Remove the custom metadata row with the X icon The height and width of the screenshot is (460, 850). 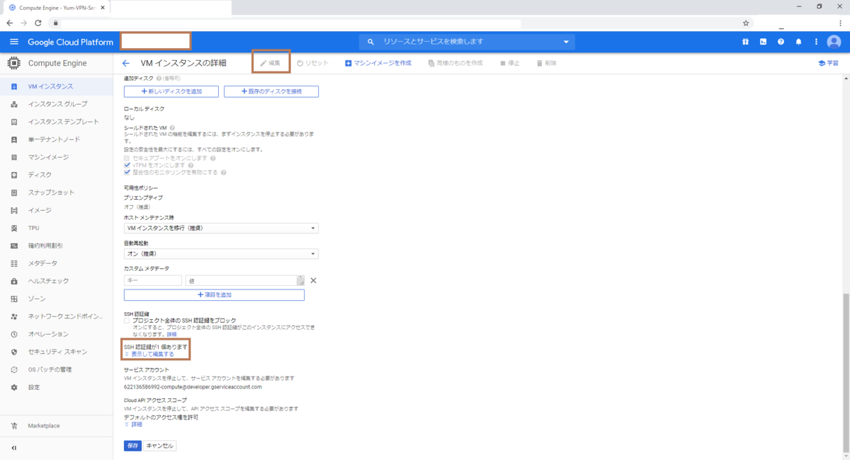click(x=313, y=280)
